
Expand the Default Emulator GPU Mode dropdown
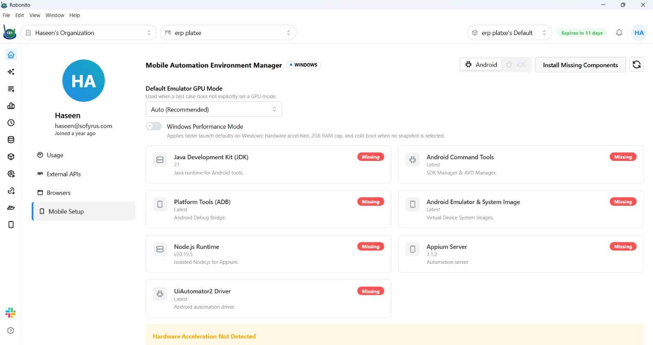pos(214,109)
